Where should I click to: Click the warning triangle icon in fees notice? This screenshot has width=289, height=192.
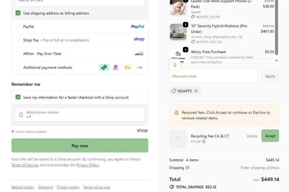(x=176, y=113)
